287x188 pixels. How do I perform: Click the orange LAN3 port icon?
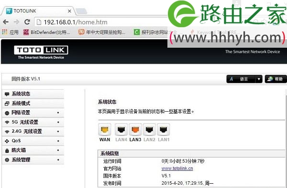click(135, 129)
